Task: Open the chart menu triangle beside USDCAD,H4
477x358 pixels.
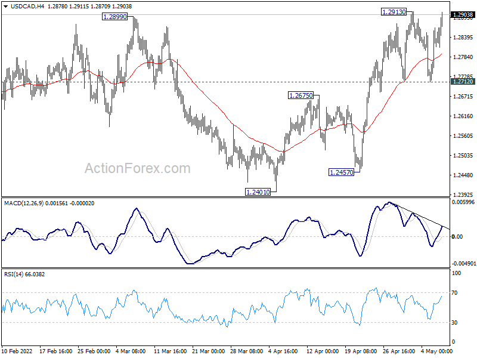Action: coord(5,7)
